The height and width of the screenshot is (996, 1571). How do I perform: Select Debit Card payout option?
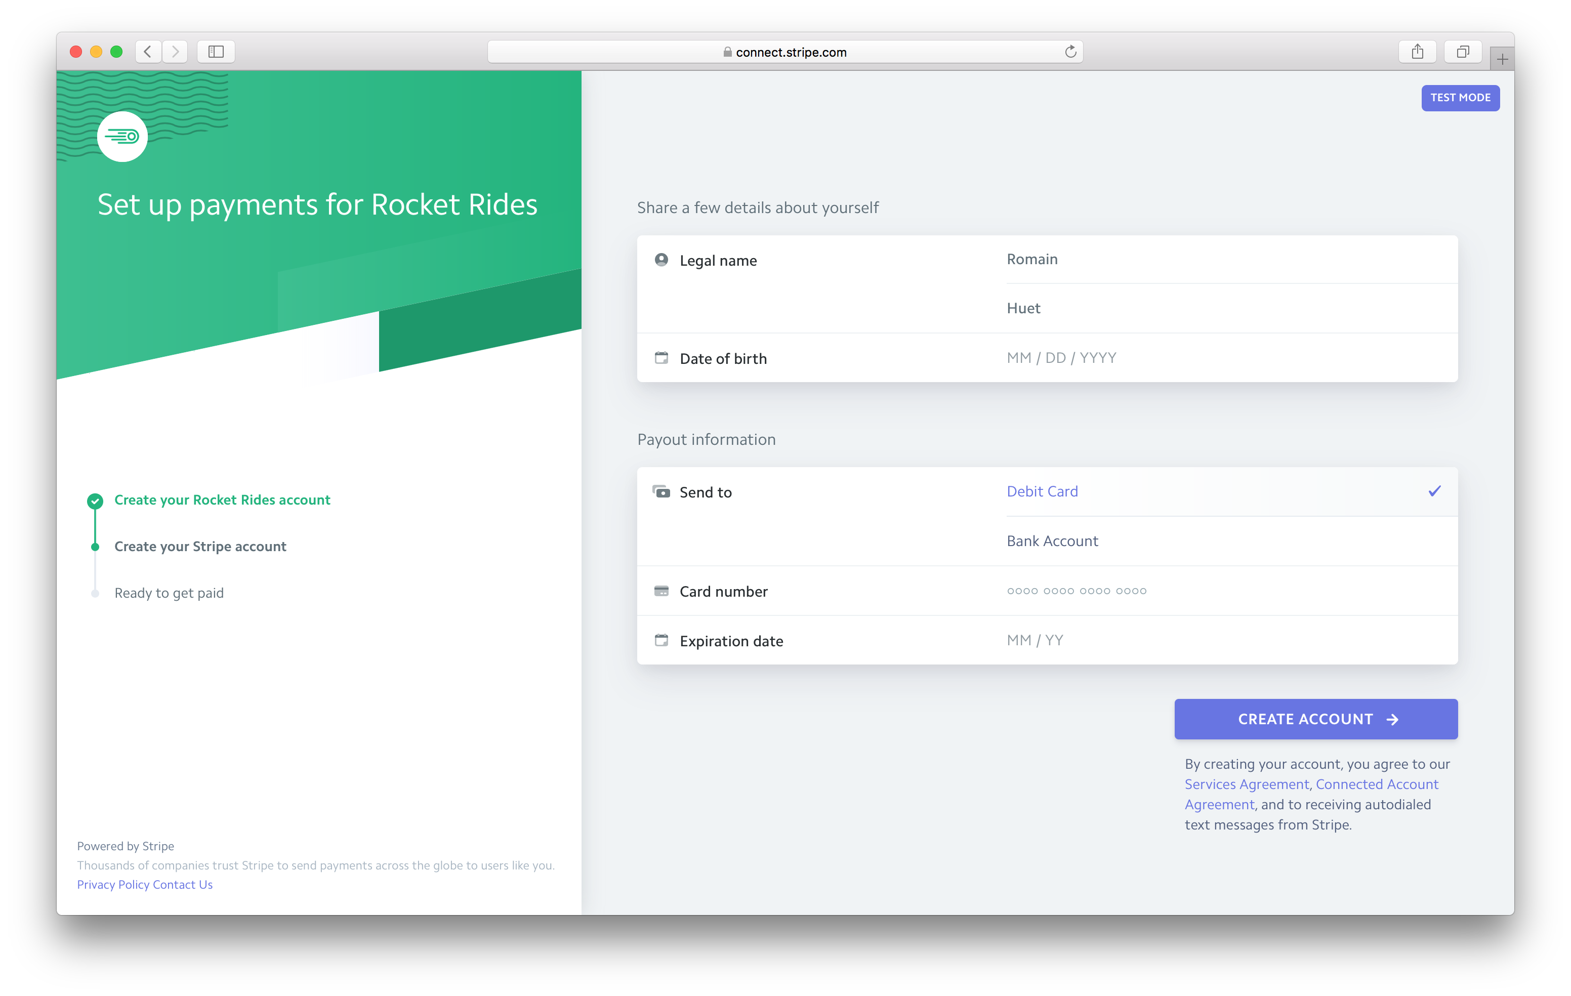coord(1042,491)
